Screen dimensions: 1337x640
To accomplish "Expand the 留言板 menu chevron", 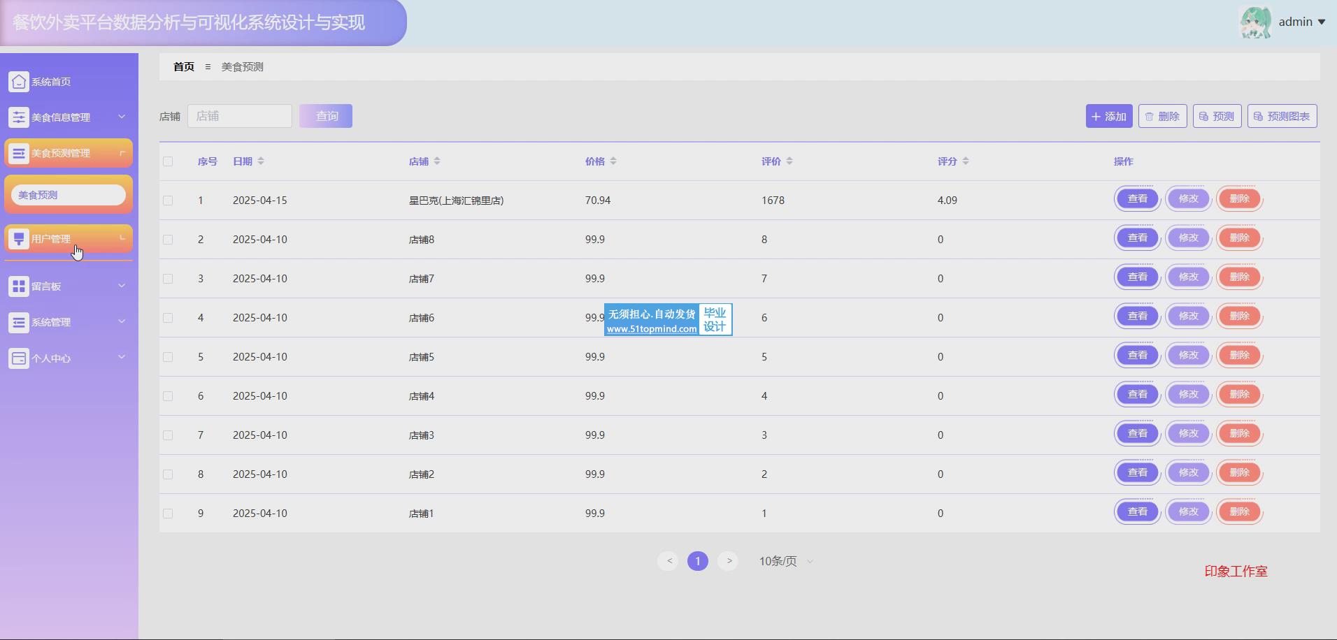I will [122, 286].
